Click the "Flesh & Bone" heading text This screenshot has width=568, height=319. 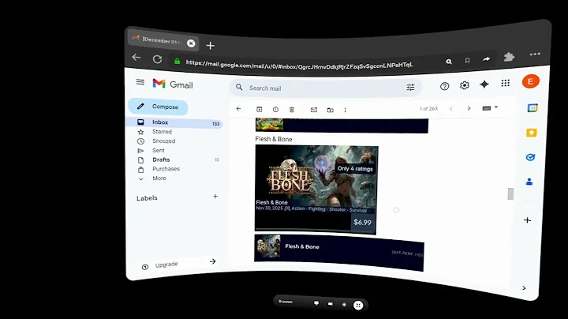click(274, 139)
